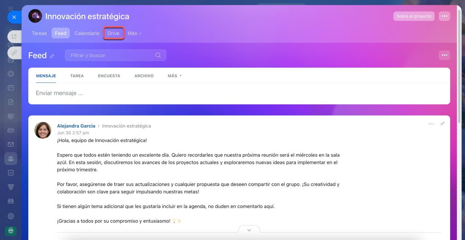The image size is (465, 240).
Task: Open the Drive storage icon in left sidebar
Action: point(11,130)
